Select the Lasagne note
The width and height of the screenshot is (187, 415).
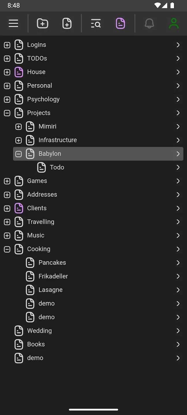tap(51, 290)
